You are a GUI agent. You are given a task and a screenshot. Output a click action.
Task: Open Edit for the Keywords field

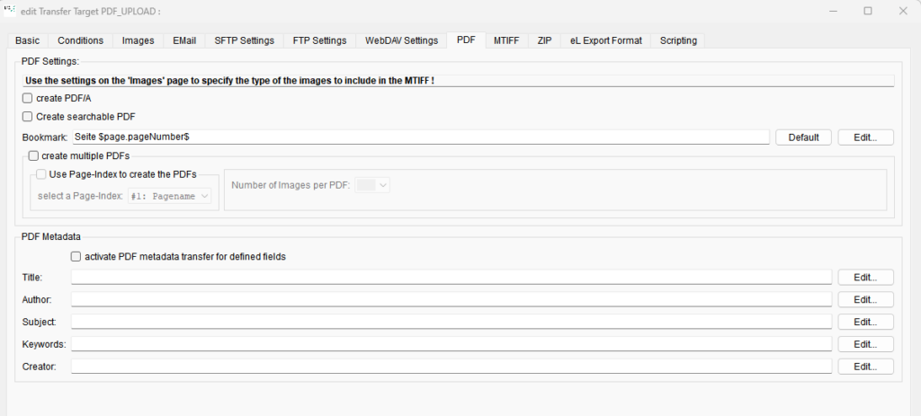(865, 344)
